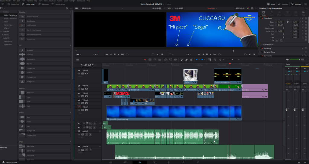The height and width of the screenshot is (164, 309).
Task: Click the blue Flag icon
Action: [197, 59]
